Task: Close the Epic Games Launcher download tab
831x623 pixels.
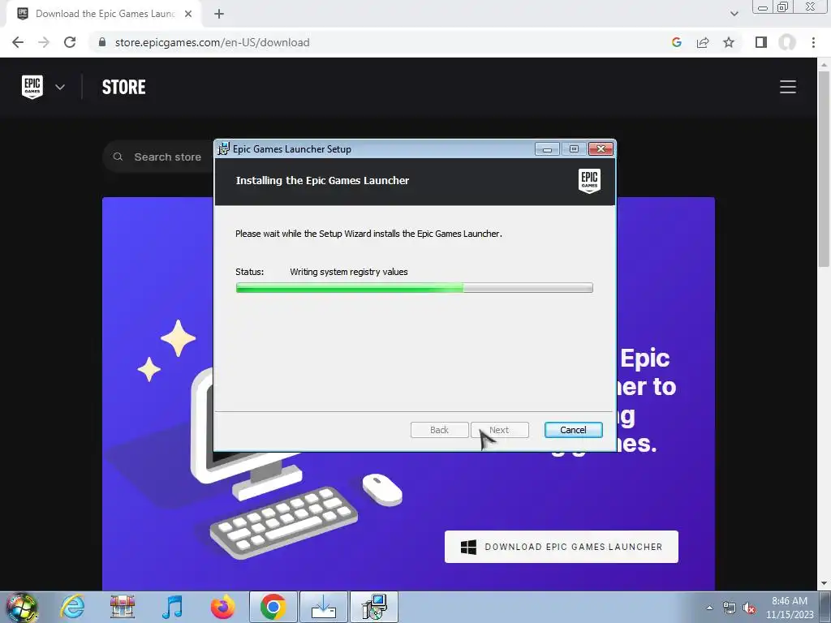Action: point(188,14)
